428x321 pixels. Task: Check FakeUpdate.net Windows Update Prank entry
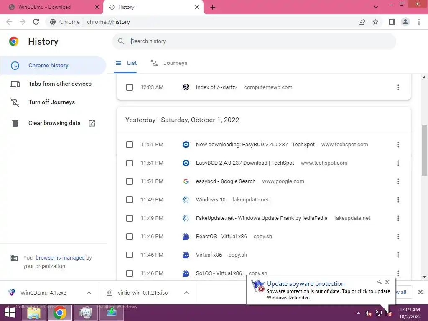click(x=130, y=218)
